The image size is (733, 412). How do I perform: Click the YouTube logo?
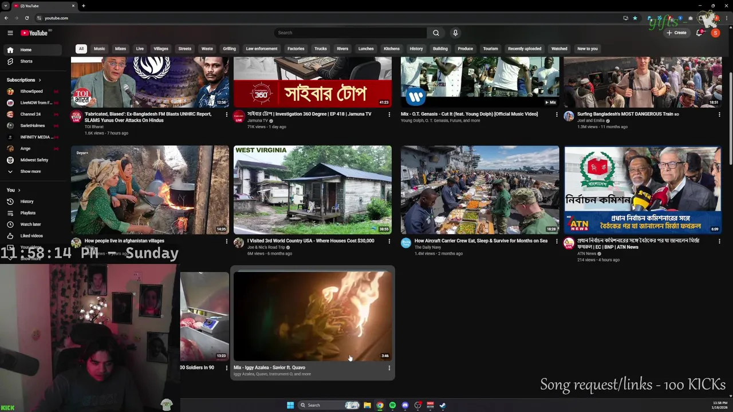tap(34, 33)
